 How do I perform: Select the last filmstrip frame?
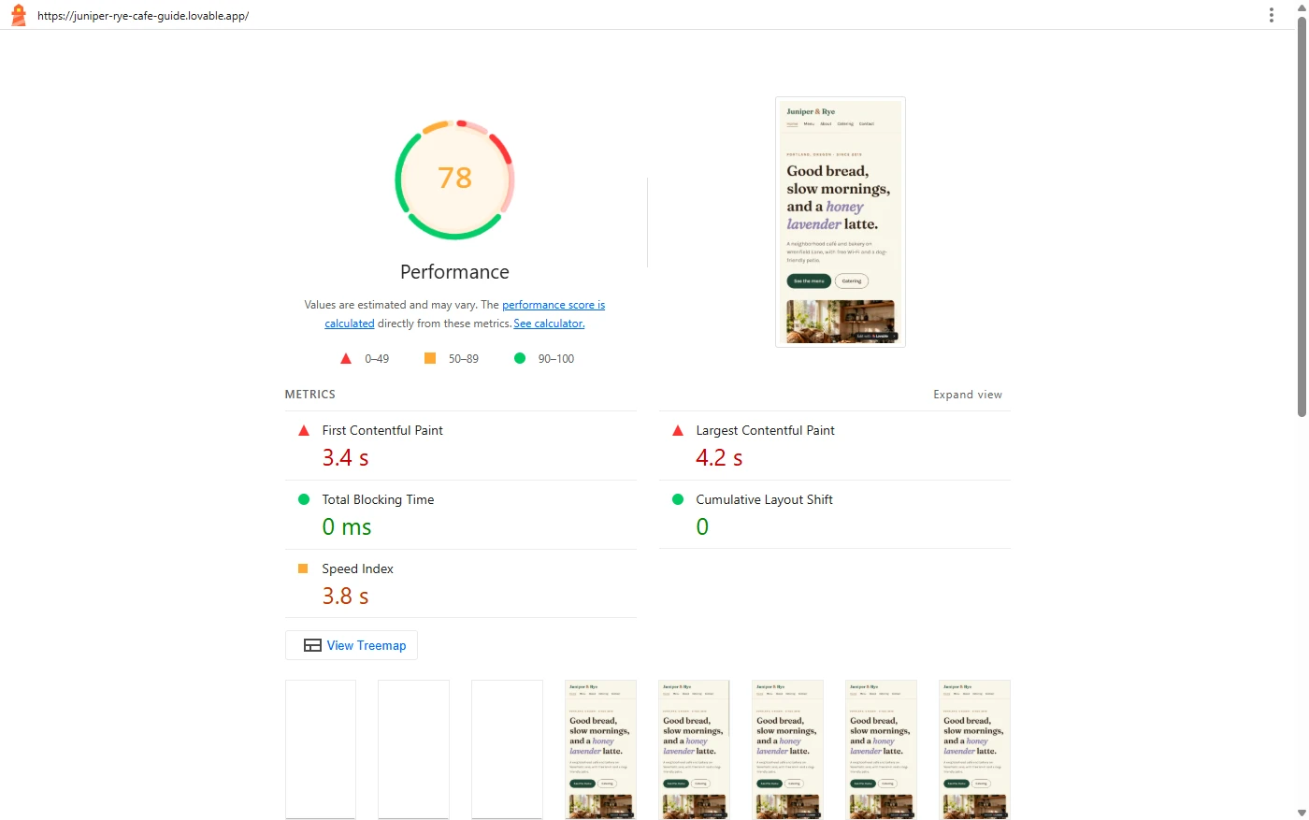(x=975, y=750)
